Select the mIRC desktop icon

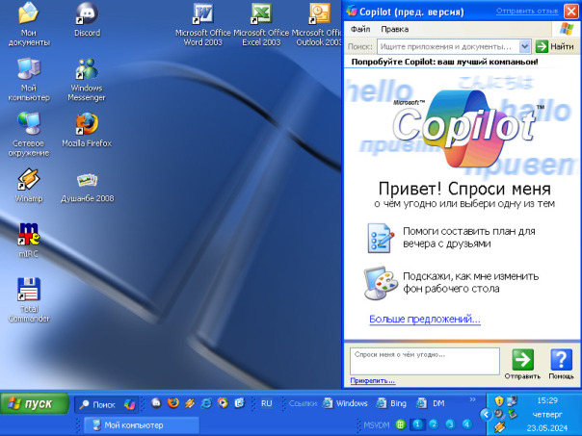(29, 241)
